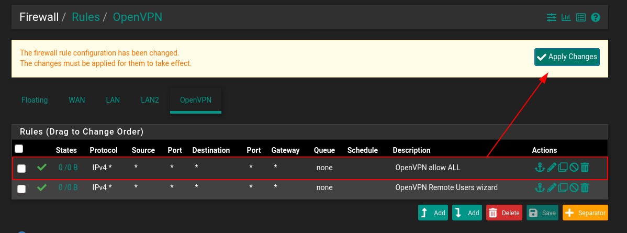Viewport: 627px width, 233px height.
Task: Check the box for OpenVPN allow ALL rule
Action: coord(21,169)
